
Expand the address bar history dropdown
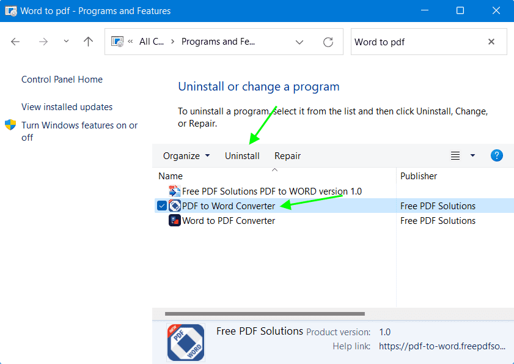[x=299, y=42]
